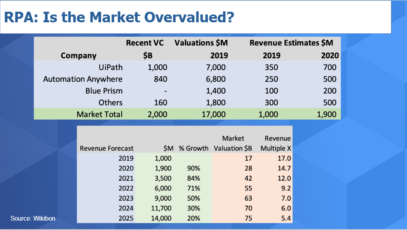The width and height of the screenshot is (407, 230).
Task: Click the 2021 market valuation "42"
Action: click(x=249, y=178)
